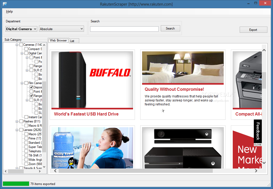Click the Xbox One console image
This screenshot has height=189, width=273.
pyautogui.click(x=183, y=148)
